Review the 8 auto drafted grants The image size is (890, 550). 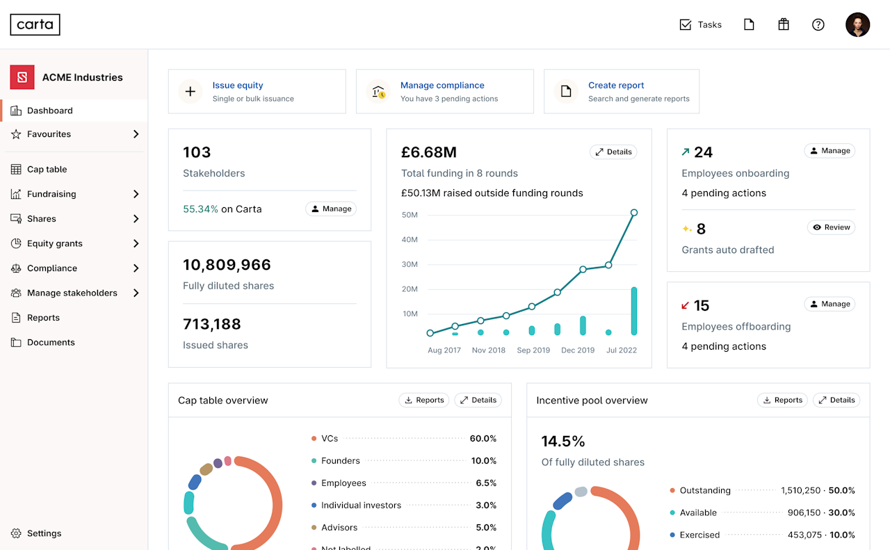tap(831, 227)
